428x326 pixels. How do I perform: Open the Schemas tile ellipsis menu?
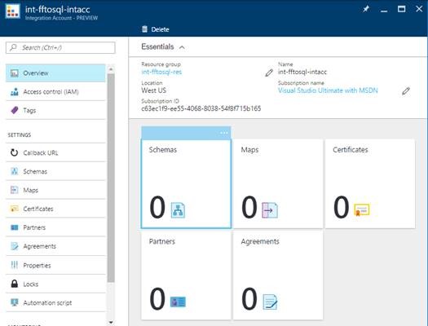(x=224, y=133)
